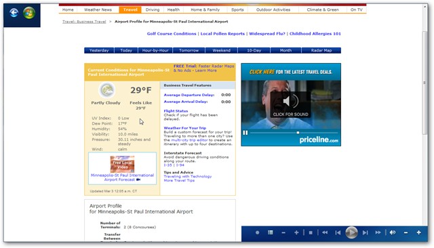
Task: Open the Outdoor Activities tab
Action: click(x=273, y=9)
